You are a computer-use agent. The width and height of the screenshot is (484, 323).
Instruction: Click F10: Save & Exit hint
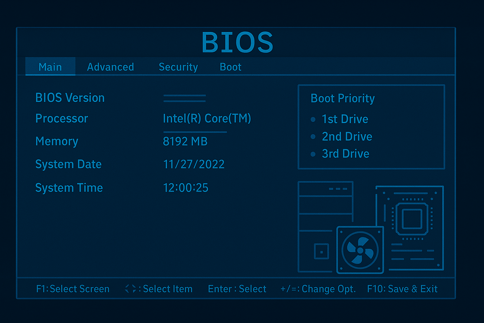[402, 289]
